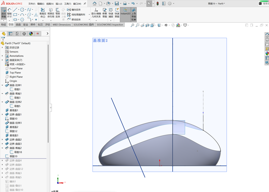
Task: Collapse the 曲面-剪裁1 tree node
Action: tap(2, 94)
